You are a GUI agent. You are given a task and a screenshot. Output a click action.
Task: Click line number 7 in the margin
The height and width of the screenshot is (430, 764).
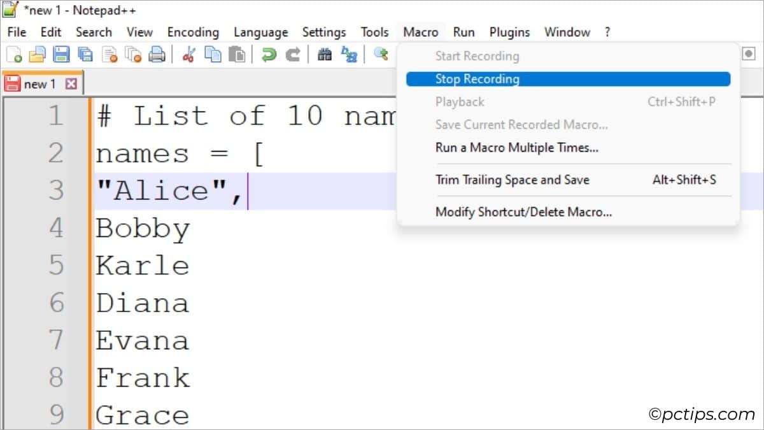click(56, 340)
